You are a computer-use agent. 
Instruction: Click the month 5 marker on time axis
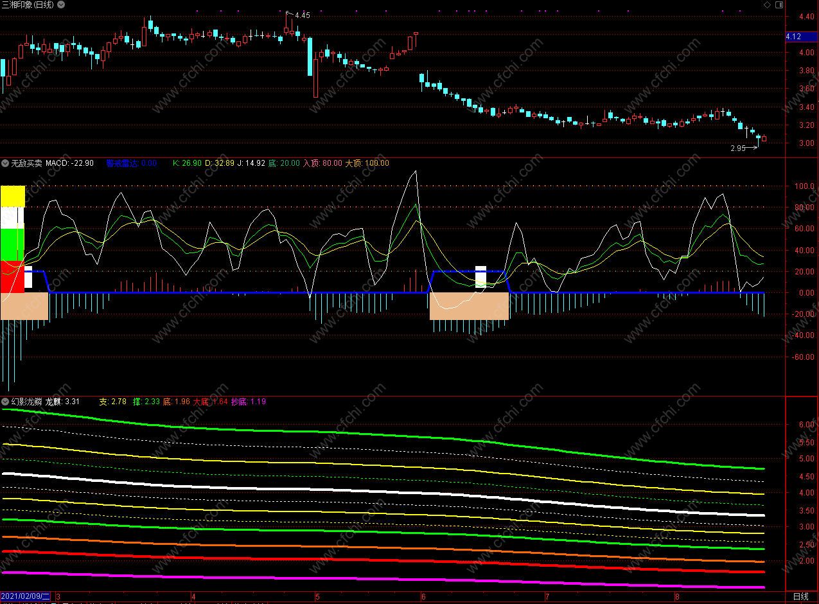pos(317,597)
